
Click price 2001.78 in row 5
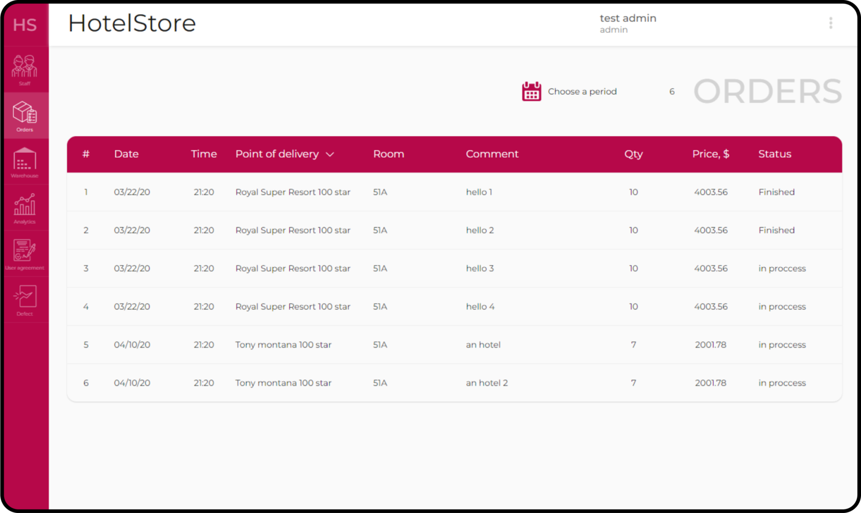pyautogui.click(x=710, y=345)
